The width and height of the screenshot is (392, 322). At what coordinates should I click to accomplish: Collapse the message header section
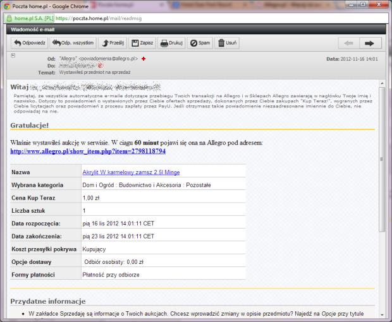13,56
